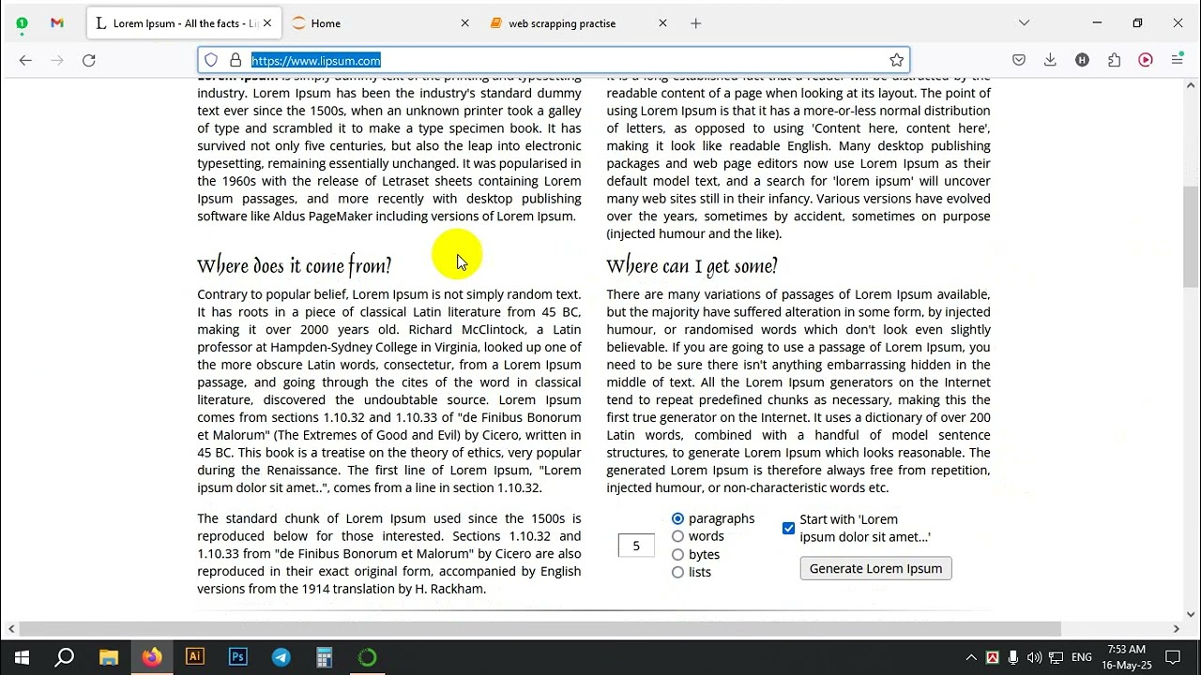Go back to the previous page
This screenshot has height=675, width=1201.
(25, 60)
